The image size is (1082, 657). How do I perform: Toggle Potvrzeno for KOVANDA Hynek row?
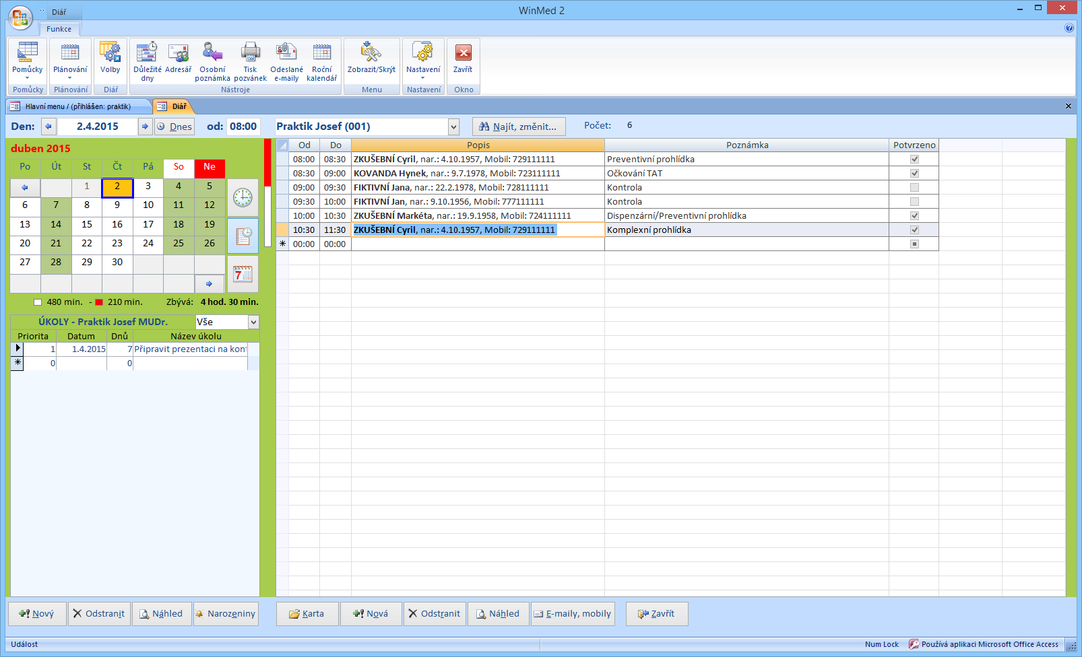(914, 174)
